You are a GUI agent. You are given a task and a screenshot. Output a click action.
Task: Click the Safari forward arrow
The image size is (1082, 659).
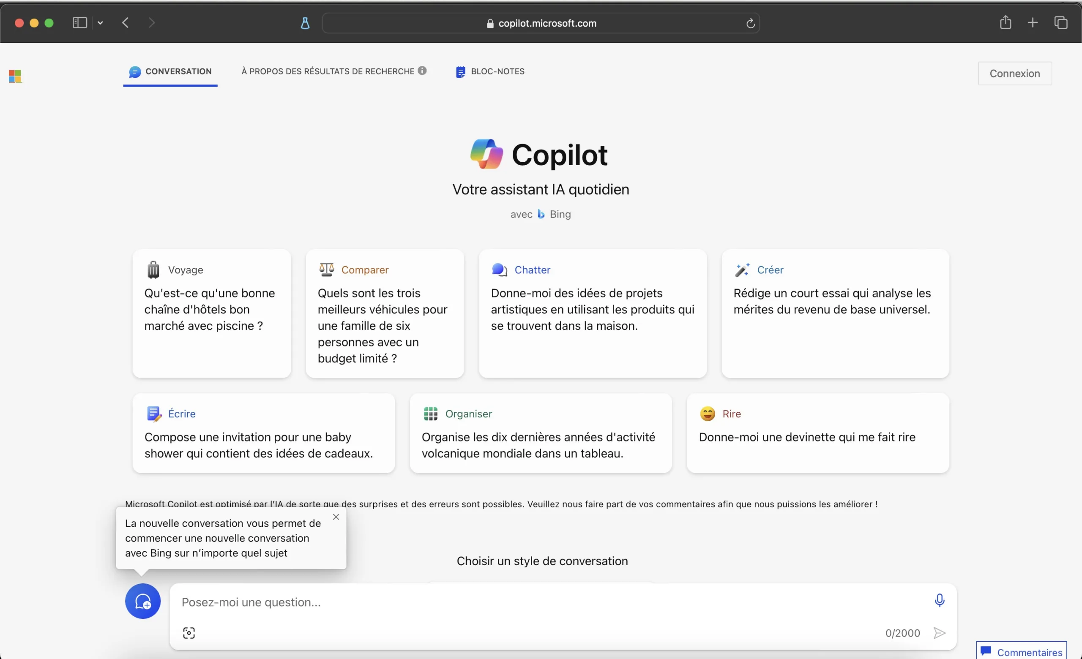click(151, 22)
